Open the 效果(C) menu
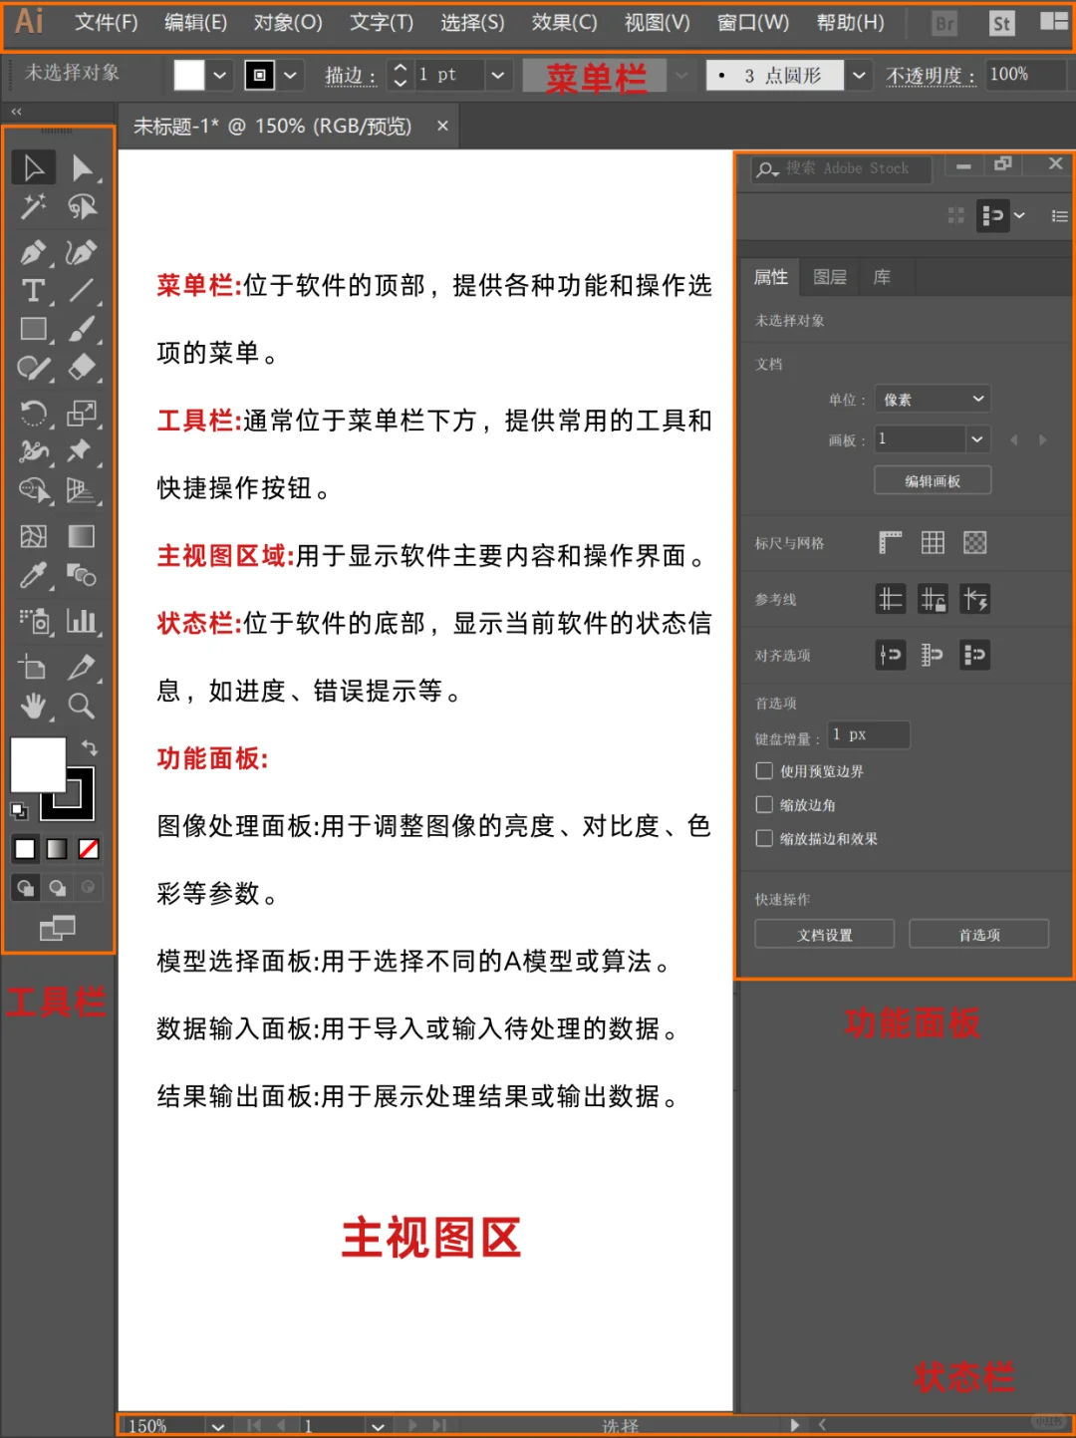The height and width of the screenshot is (1438, 1076). [564, 22]
